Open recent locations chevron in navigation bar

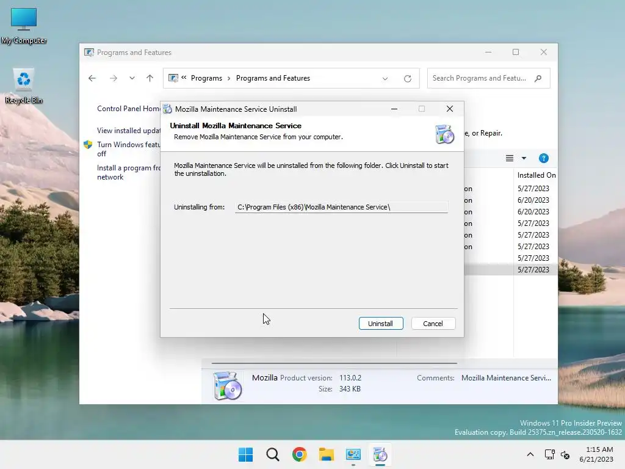(132, 78)
